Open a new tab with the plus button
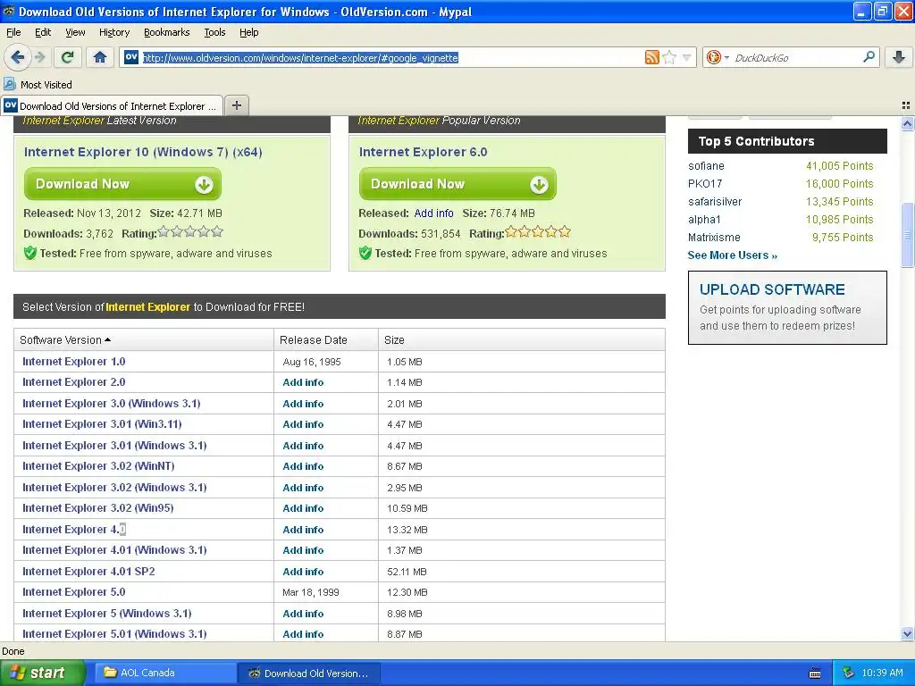The height and width of the screenshot is (686, 915). (x=236, y=105)
